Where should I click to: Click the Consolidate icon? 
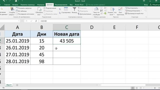point(105,8)
